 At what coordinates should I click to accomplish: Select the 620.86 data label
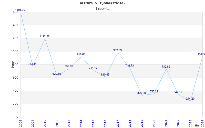point(57,74)
